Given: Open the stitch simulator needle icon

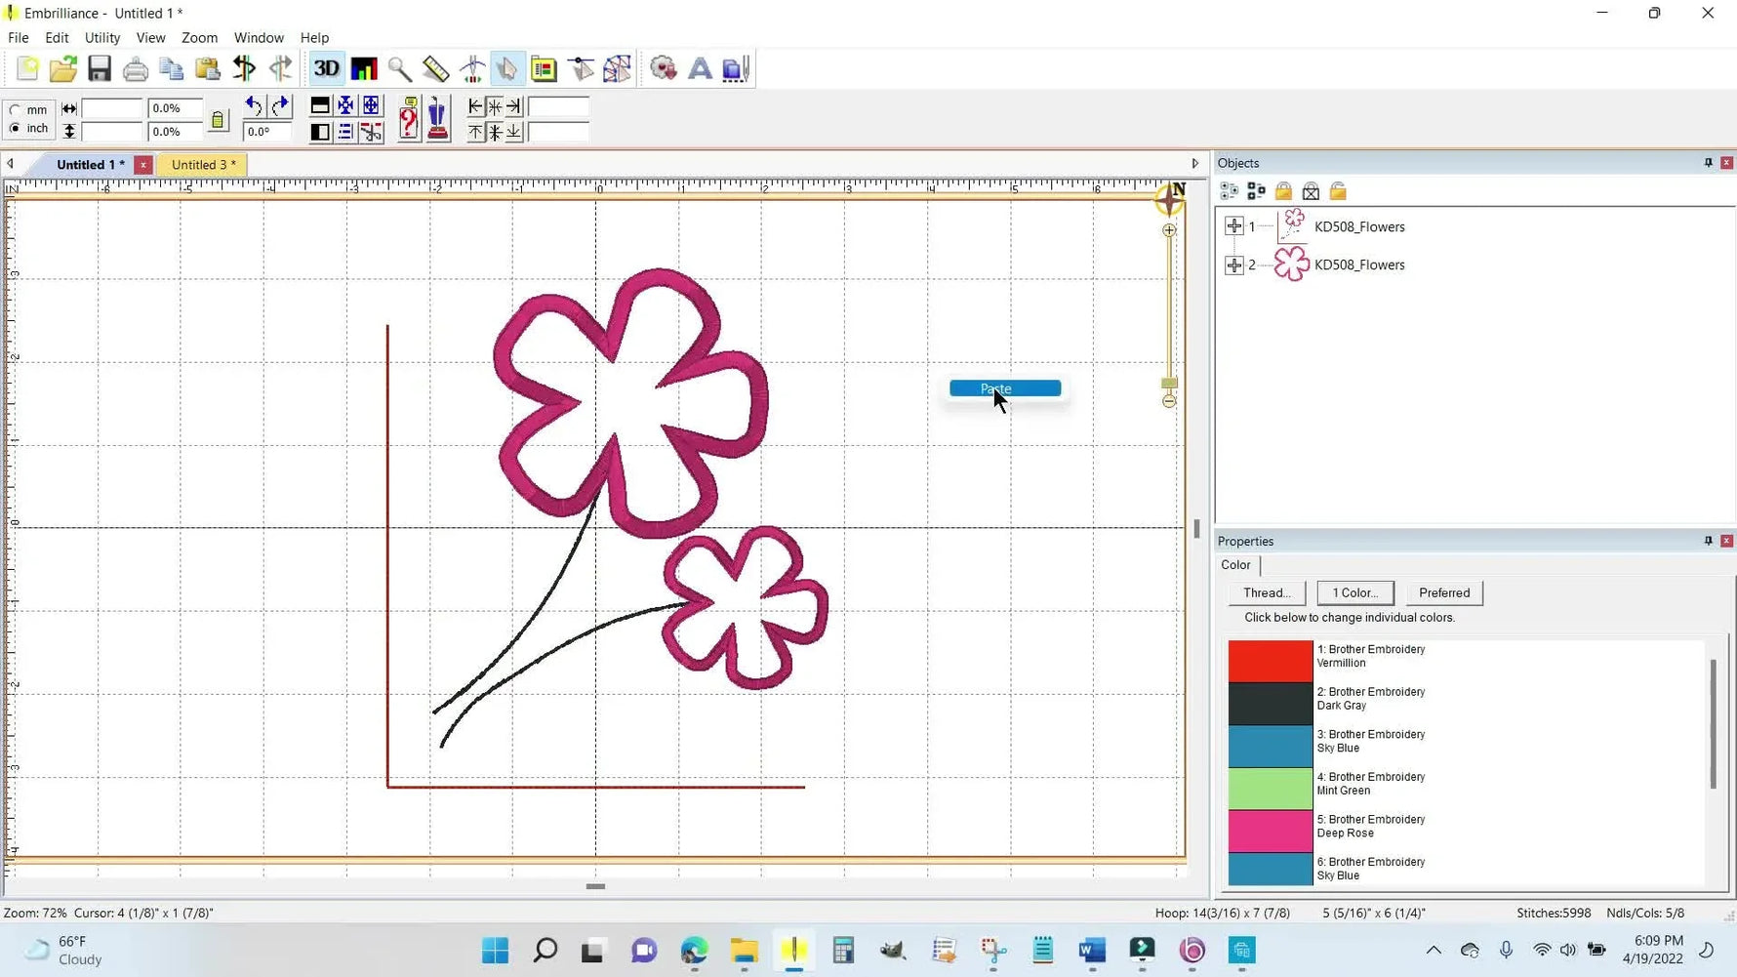Looking at the screenshot, I should (472, 68).
